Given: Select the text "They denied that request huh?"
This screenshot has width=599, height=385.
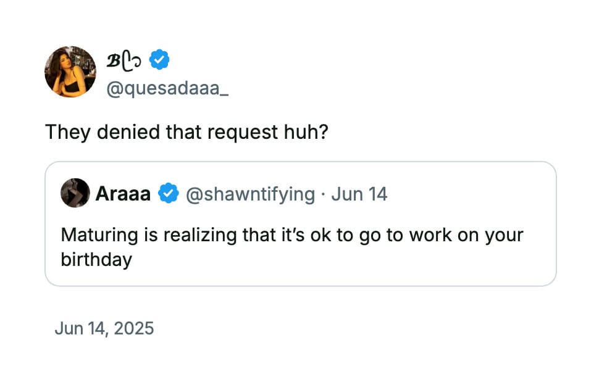Looking at the screenshot, I should tap(187, 132).
